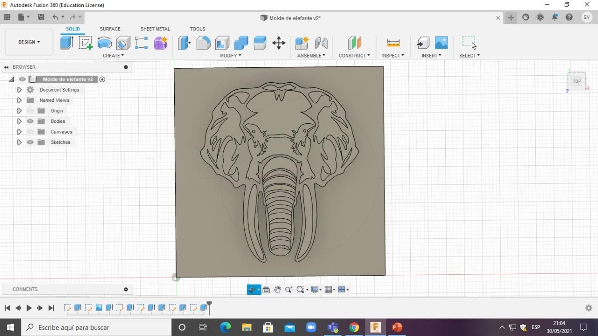Toggle the activate component radio button
Screen dimensions: 598x336
(102, 79)
